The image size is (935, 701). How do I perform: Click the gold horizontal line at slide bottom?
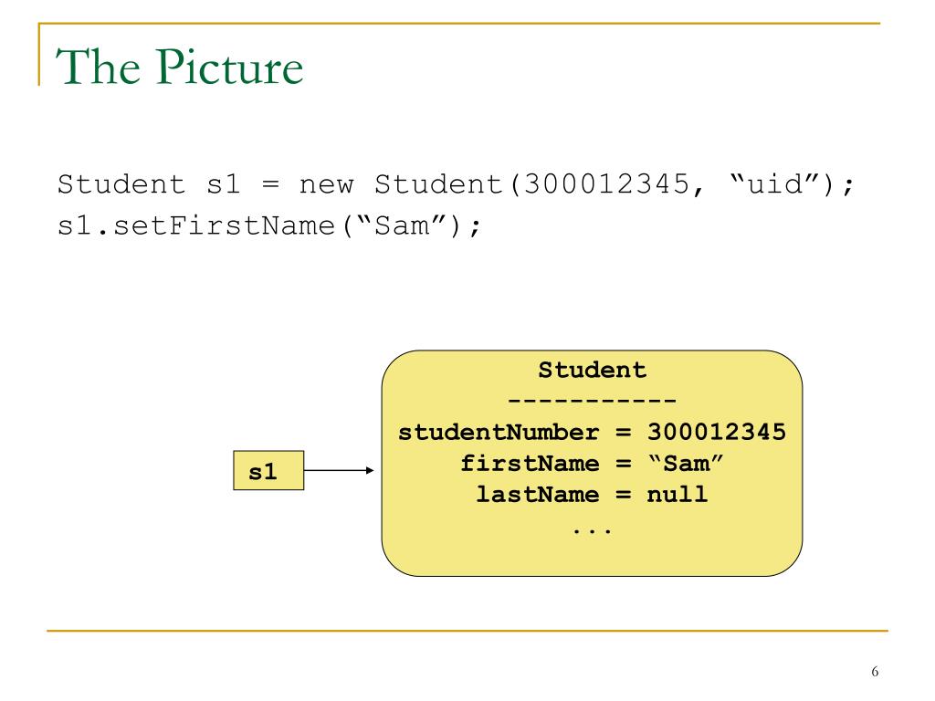point(467,630)
